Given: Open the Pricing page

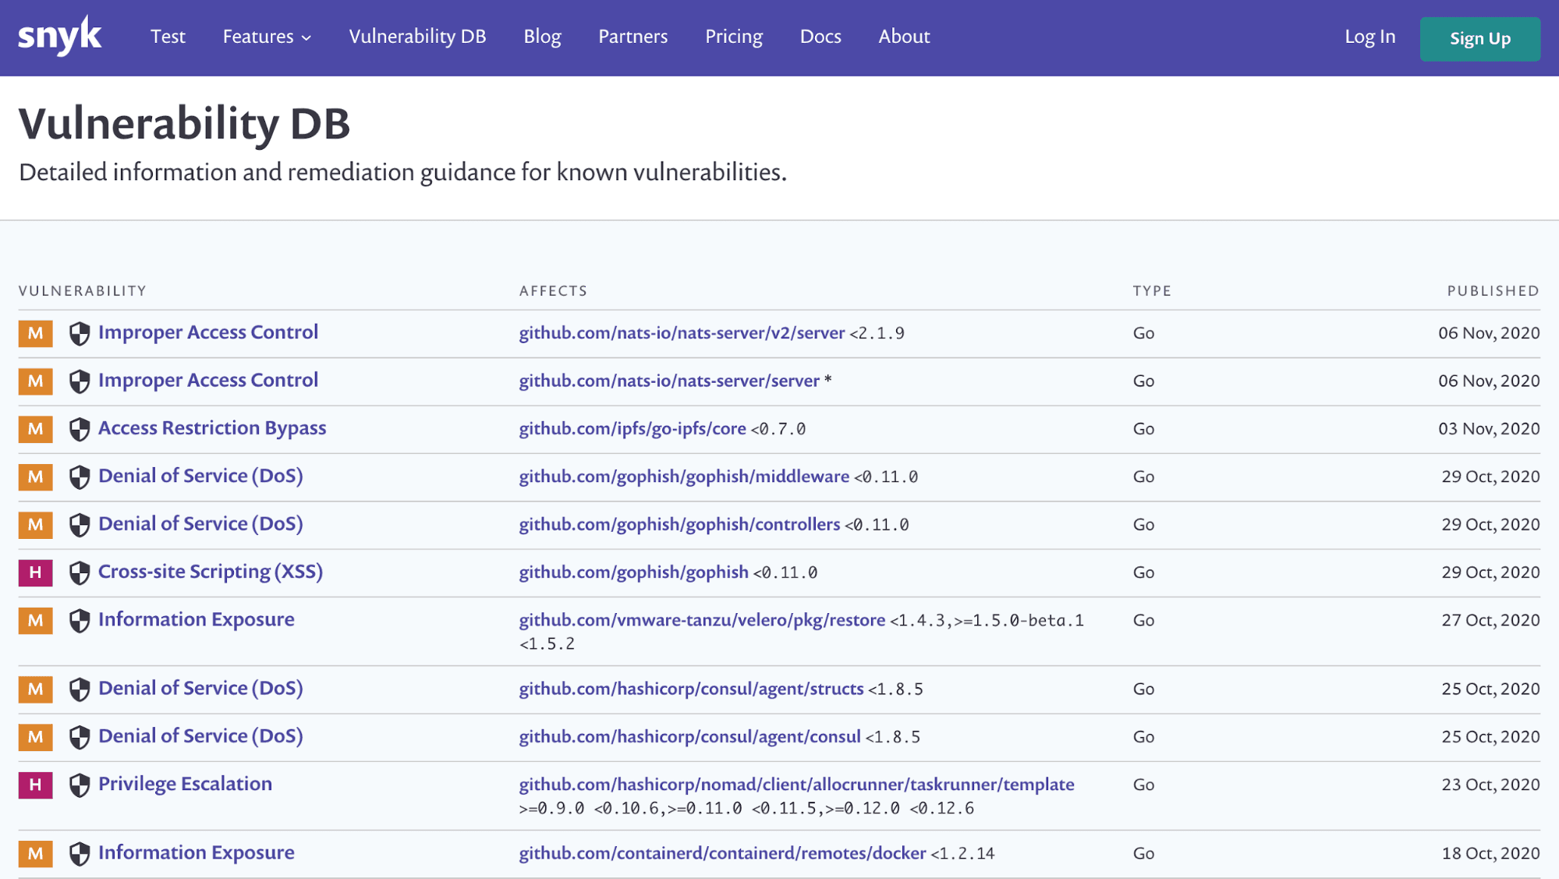Looking at the screenshot, I should click(x=734, y=37).
